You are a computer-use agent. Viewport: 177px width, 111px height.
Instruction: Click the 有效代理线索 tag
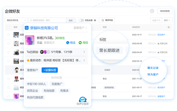click(35, 97)
